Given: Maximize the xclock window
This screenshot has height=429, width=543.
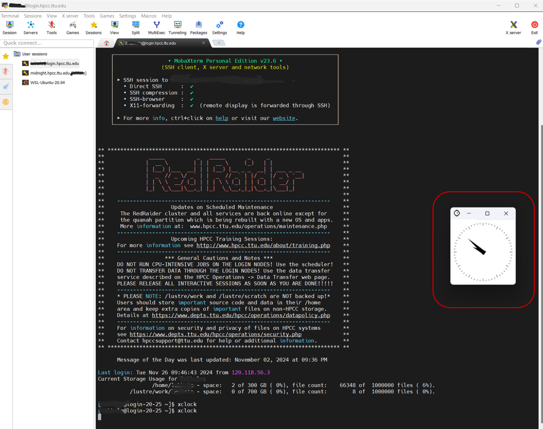Looking at the screenshot, I should 487,213.
